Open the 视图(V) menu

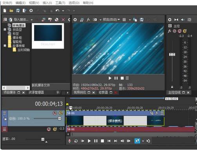(x=34, y=3)
